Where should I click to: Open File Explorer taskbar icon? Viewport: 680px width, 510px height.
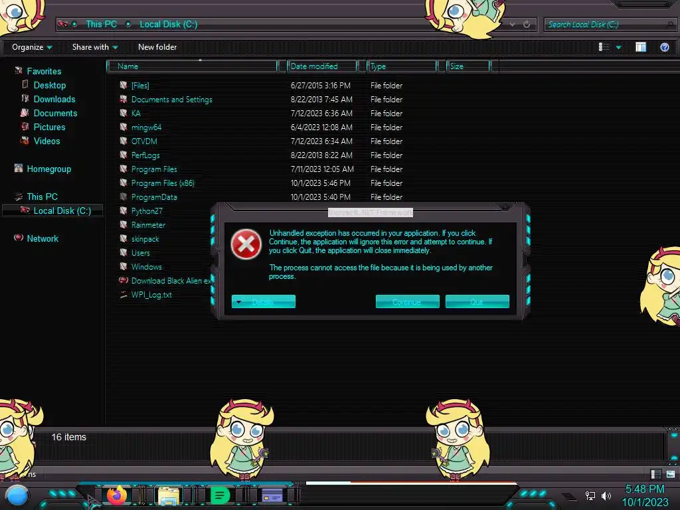[x=168, y=495]
